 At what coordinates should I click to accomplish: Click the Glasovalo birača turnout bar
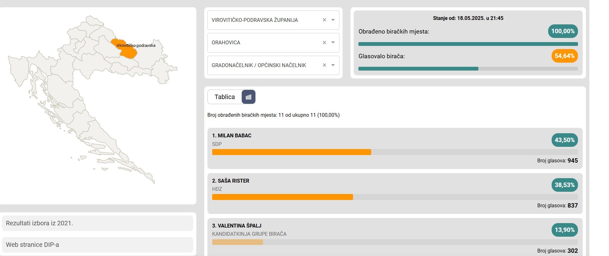tap(468, 69)
